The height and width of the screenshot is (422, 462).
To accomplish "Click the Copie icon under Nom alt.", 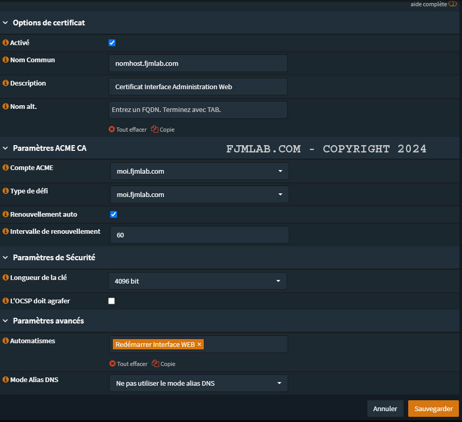I will [x=154, y=130].
